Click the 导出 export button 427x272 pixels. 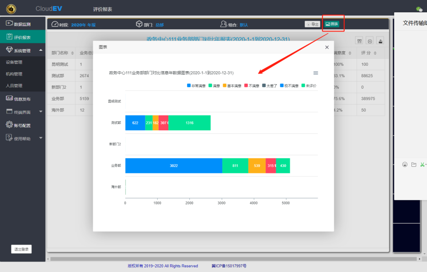(312, 24)
